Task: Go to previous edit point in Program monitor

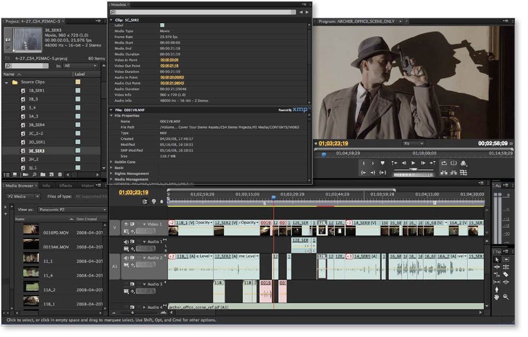Action: 394,163
